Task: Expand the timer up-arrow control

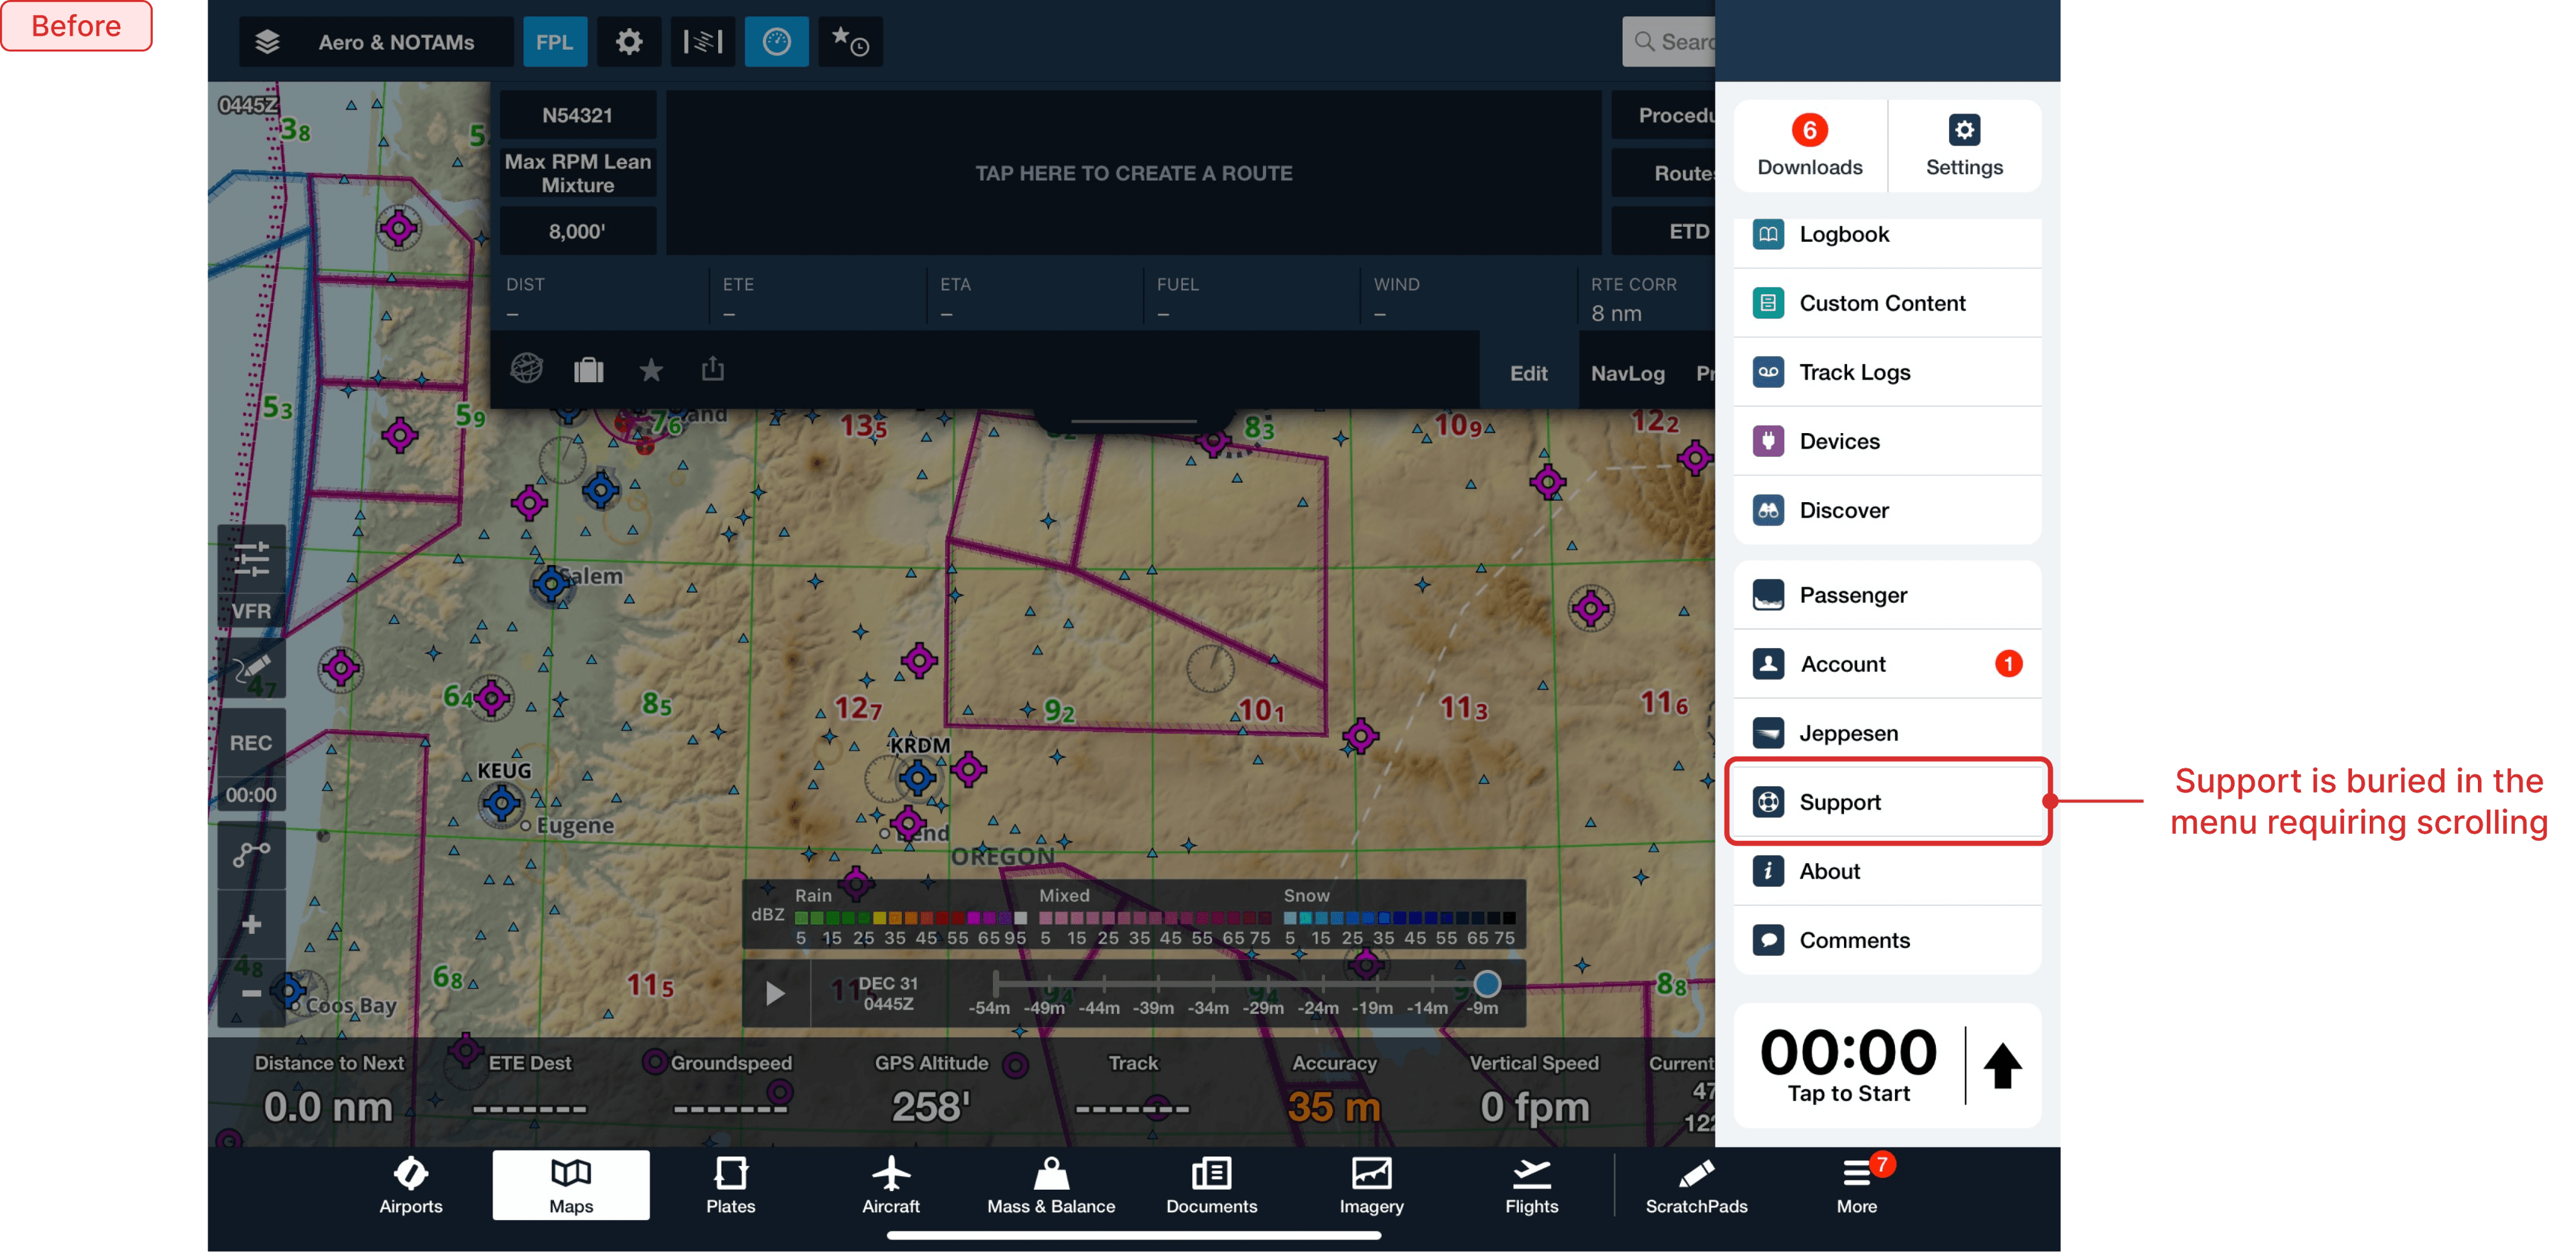Action: pos(2002,1065)
